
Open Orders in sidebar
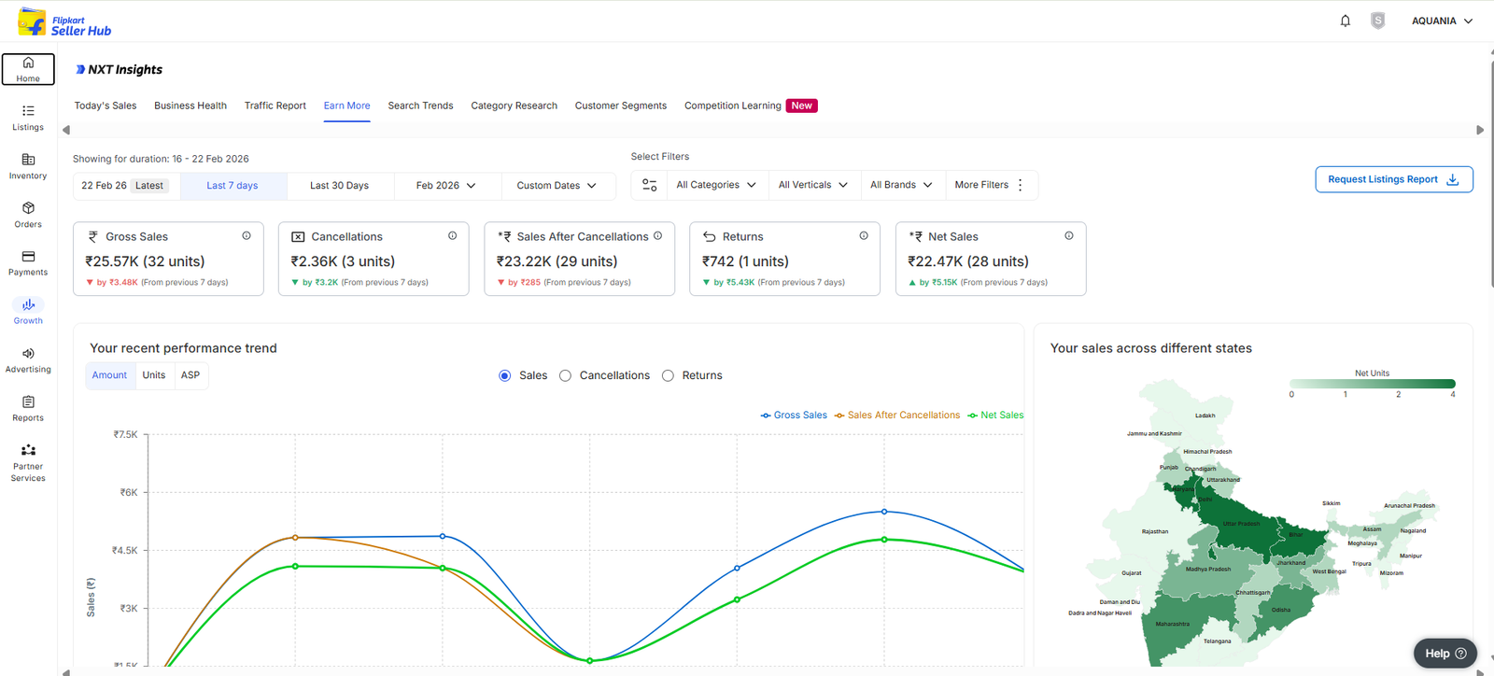click(x=28, y=215)
